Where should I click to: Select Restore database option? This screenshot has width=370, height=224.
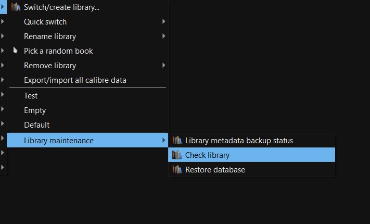(215, 170)
